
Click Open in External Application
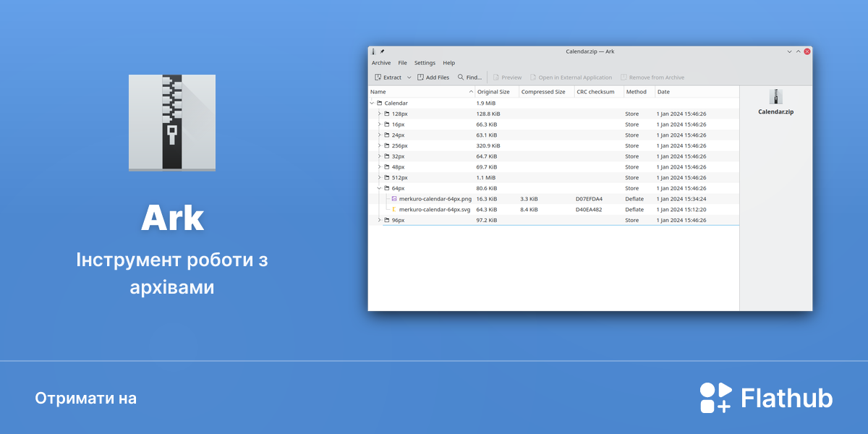coord(571,77)
